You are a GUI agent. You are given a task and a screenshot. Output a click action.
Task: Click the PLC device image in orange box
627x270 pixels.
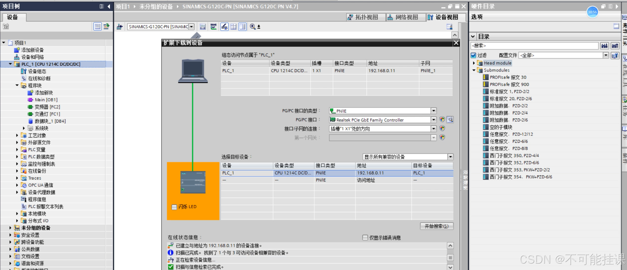pyautogui.click(x=193, y=182)
